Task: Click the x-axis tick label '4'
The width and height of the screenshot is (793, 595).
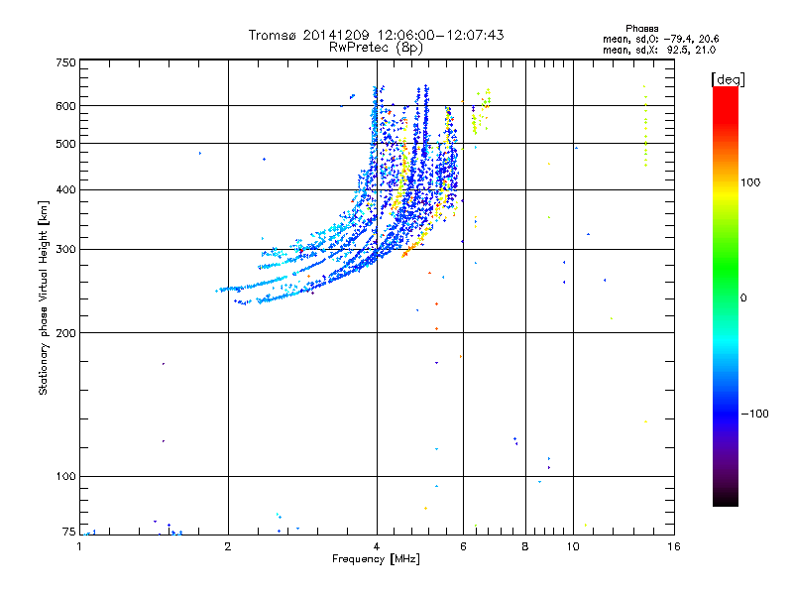Action: pos(377,546)
